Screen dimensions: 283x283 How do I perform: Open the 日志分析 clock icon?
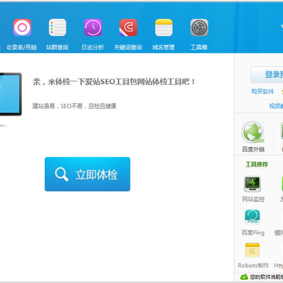click(93, 28)
